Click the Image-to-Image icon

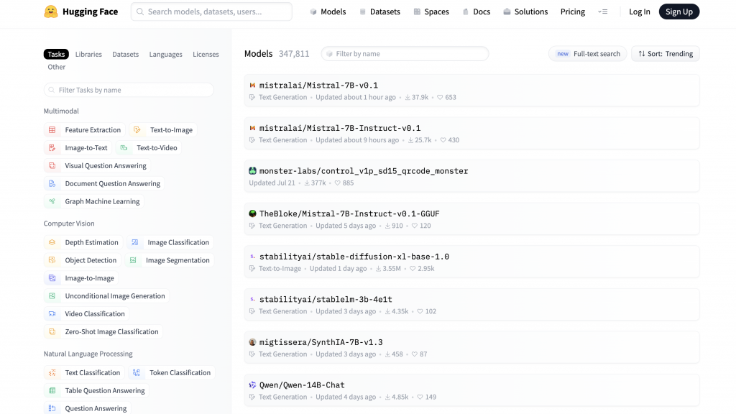[52, 278]
